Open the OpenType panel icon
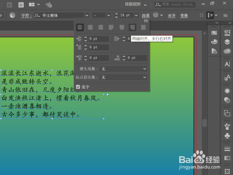 click(227, 77)
